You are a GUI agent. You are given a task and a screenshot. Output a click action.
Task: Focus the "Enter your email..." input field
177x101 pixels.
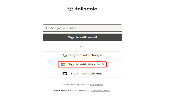(x=82, y=28)
